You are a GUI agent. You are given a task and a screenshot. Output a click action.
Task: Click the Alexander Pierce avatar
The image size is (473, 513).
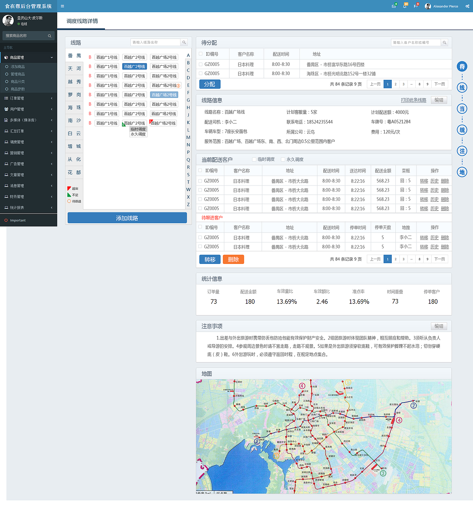click(x=428, y=6)
